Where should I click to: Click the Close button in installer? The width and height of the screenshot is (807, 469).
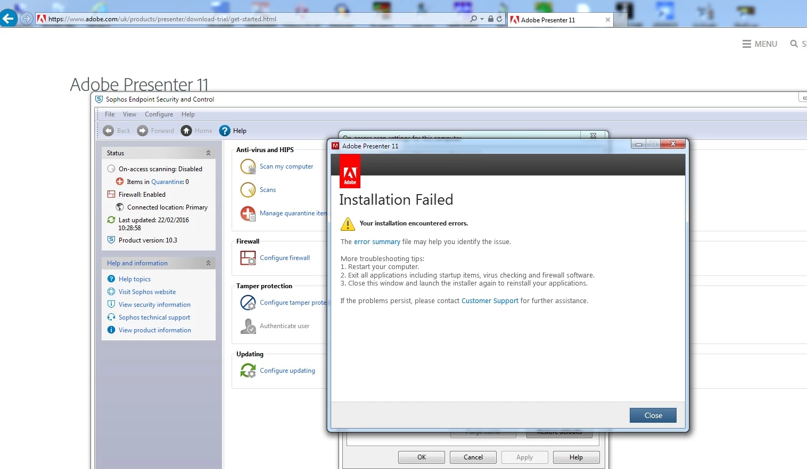[653, 415]
